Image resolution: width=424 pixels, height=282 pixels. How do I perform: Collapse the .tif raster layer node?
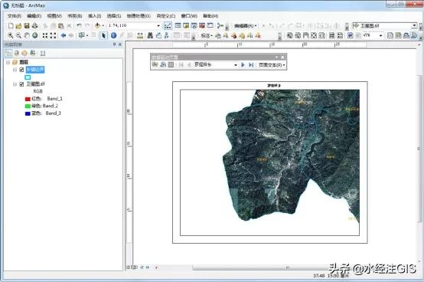pyautogui.click(x=15, y=84)
